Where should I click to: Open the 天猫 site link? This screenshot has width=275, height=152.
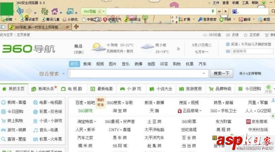pyautogui.click(x=154, y=111)
